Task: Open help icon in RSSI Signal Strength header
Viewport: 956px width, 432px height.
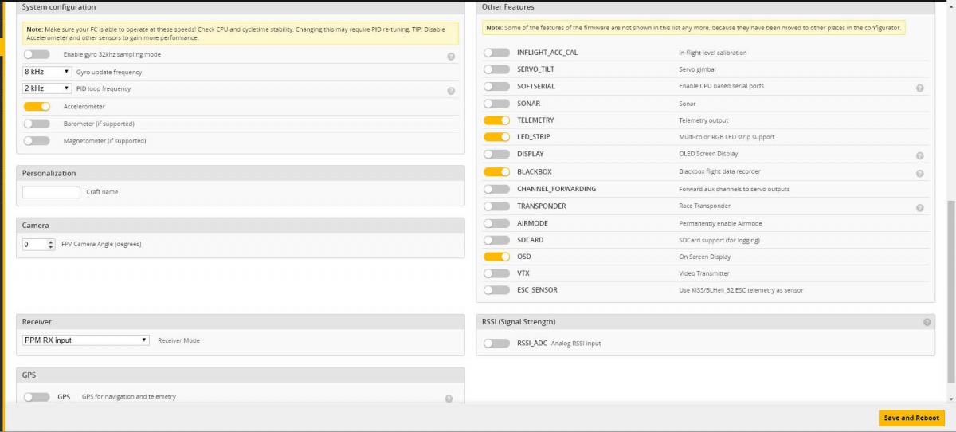Action: click(x=927, y=322)
